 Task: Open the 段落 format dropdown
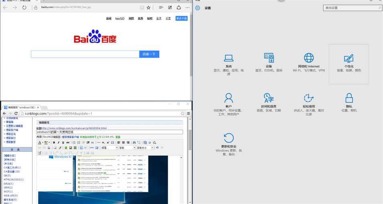[x=109, y=147]
